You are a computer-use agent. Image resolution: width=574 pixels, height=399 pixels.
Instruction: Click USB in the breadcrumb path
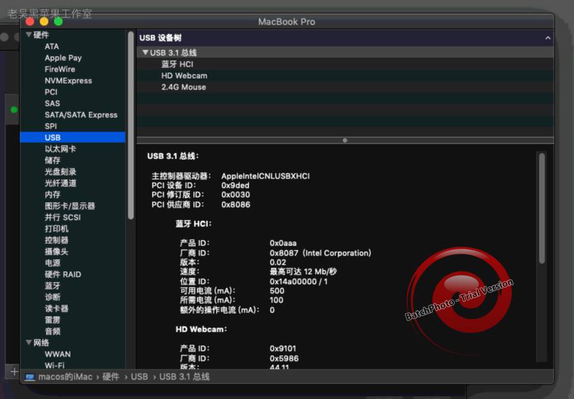(139, 377)
